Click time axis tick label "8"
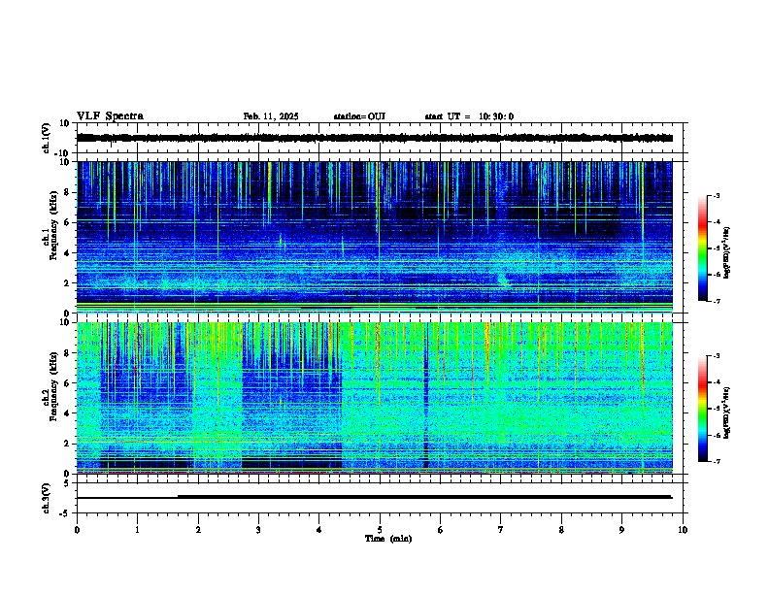769x594 pixels. 561,530
